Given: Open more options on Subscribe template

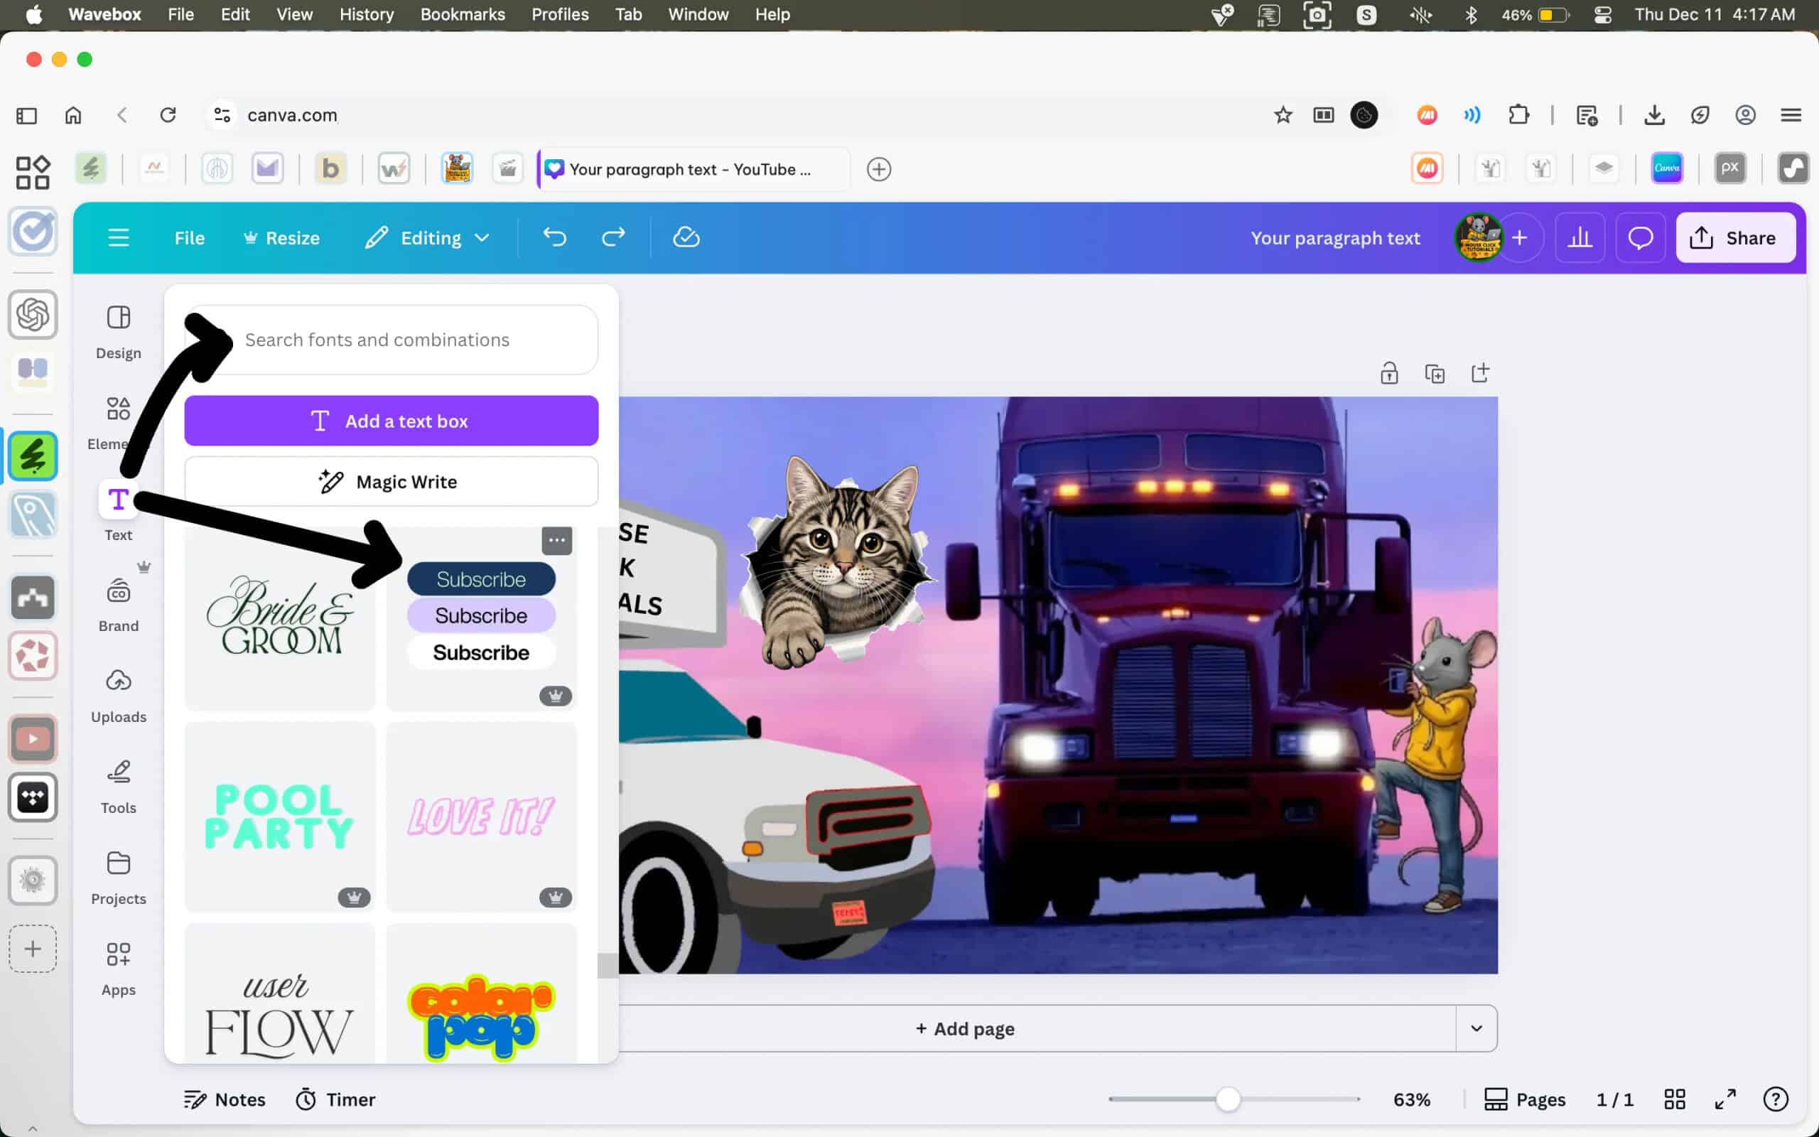Looking at the screenshot, I should (556, 540).
